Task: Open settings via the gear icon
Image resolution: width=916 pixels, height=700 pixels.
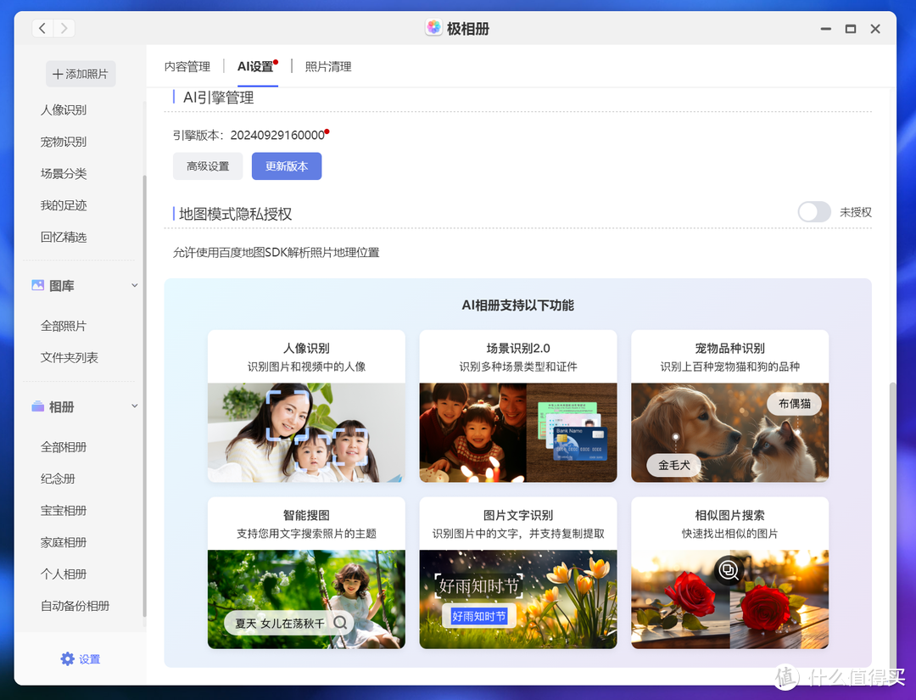Action: click(68, 659)
